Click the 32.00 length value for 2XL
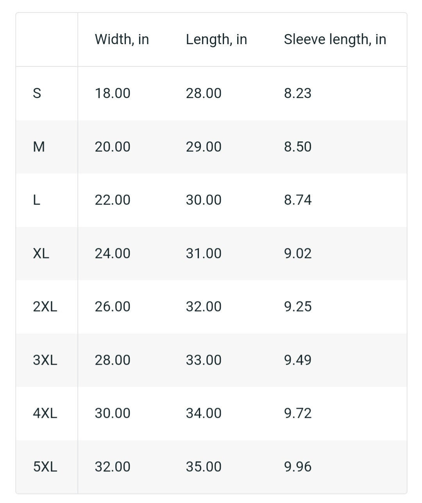The width and height of the screenshot is (422, 503). tap(204, 306)
